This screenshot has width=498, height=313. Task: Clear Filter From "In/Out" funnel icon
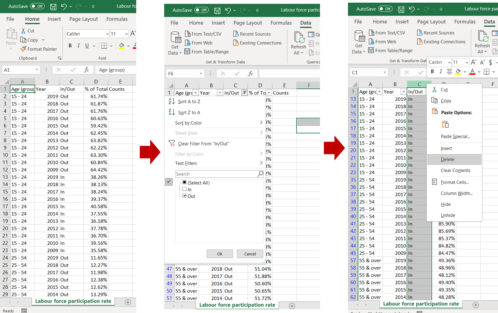click(172, 143)
